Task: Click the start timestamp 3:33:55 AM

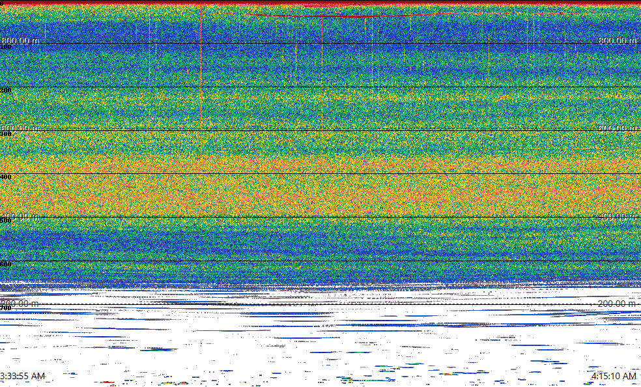Action: click(x=23, y=376)
